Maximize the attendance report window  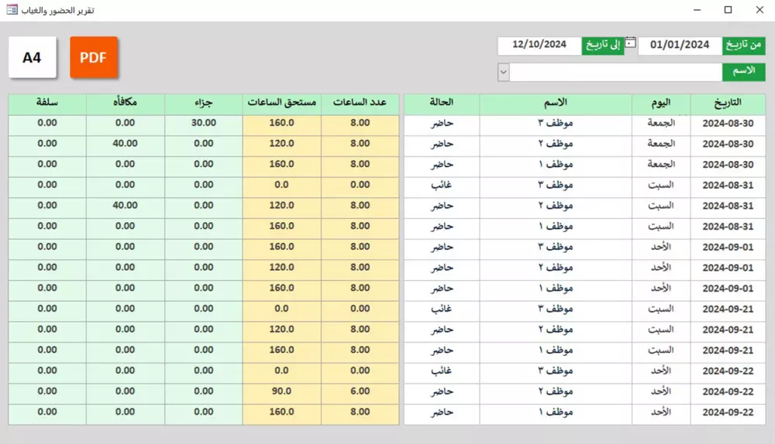click(x=728, y=10)
